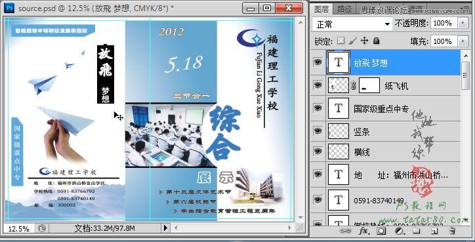Hide the 放飛 梦想 layer
Screen dimensions: 475x242
318,62
